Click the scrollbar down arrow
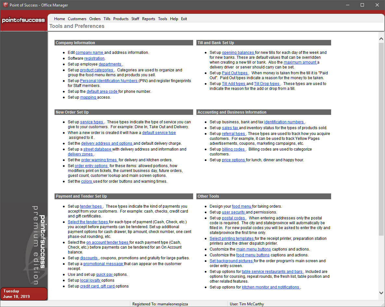This screenshot has width=385, height=307. point(381,293)
